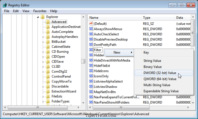Viewport: 198px width, 119px height.
Task: Expand the ComDlg32 key
Action: point(43,72)
